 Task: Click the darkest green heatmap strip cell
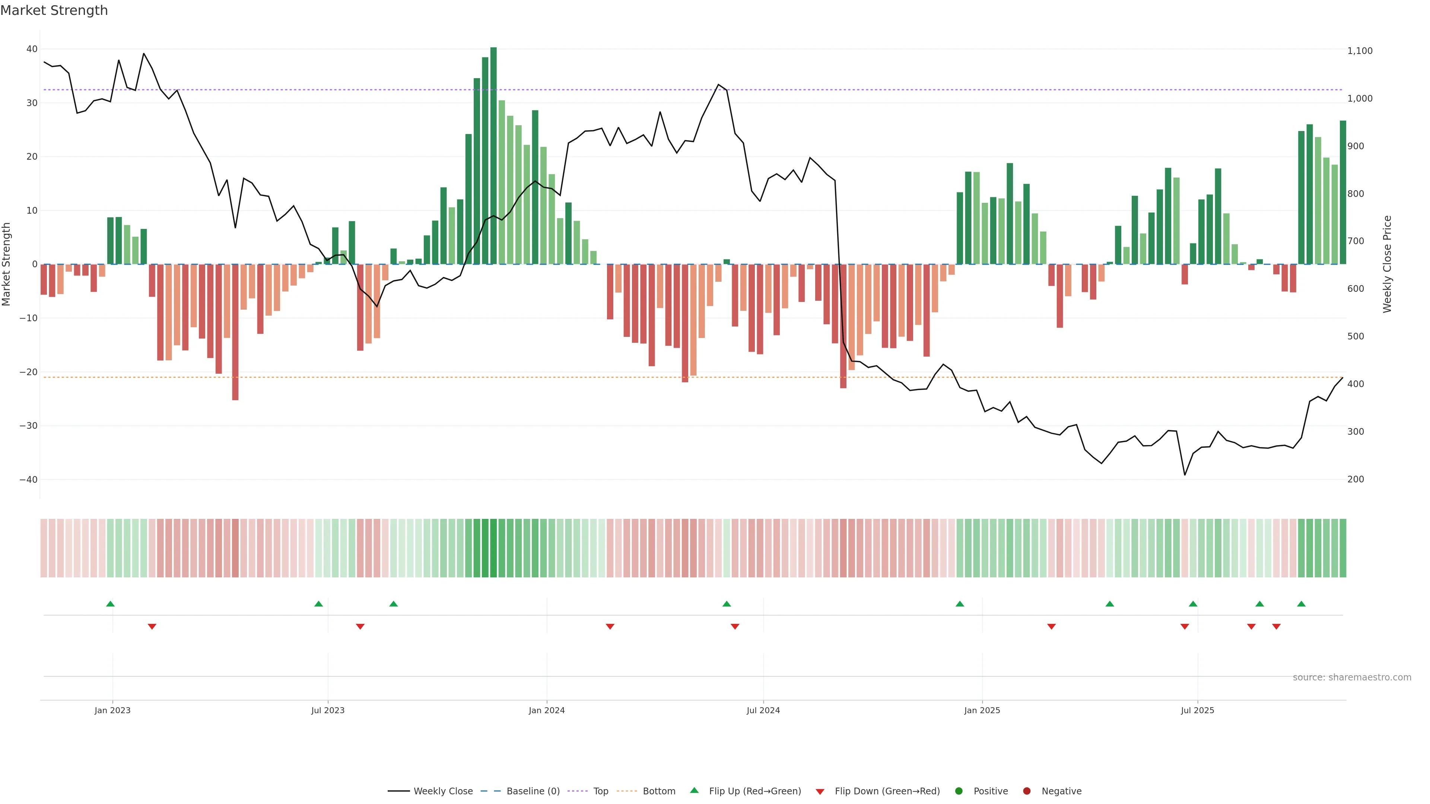(x=493, y=548)
